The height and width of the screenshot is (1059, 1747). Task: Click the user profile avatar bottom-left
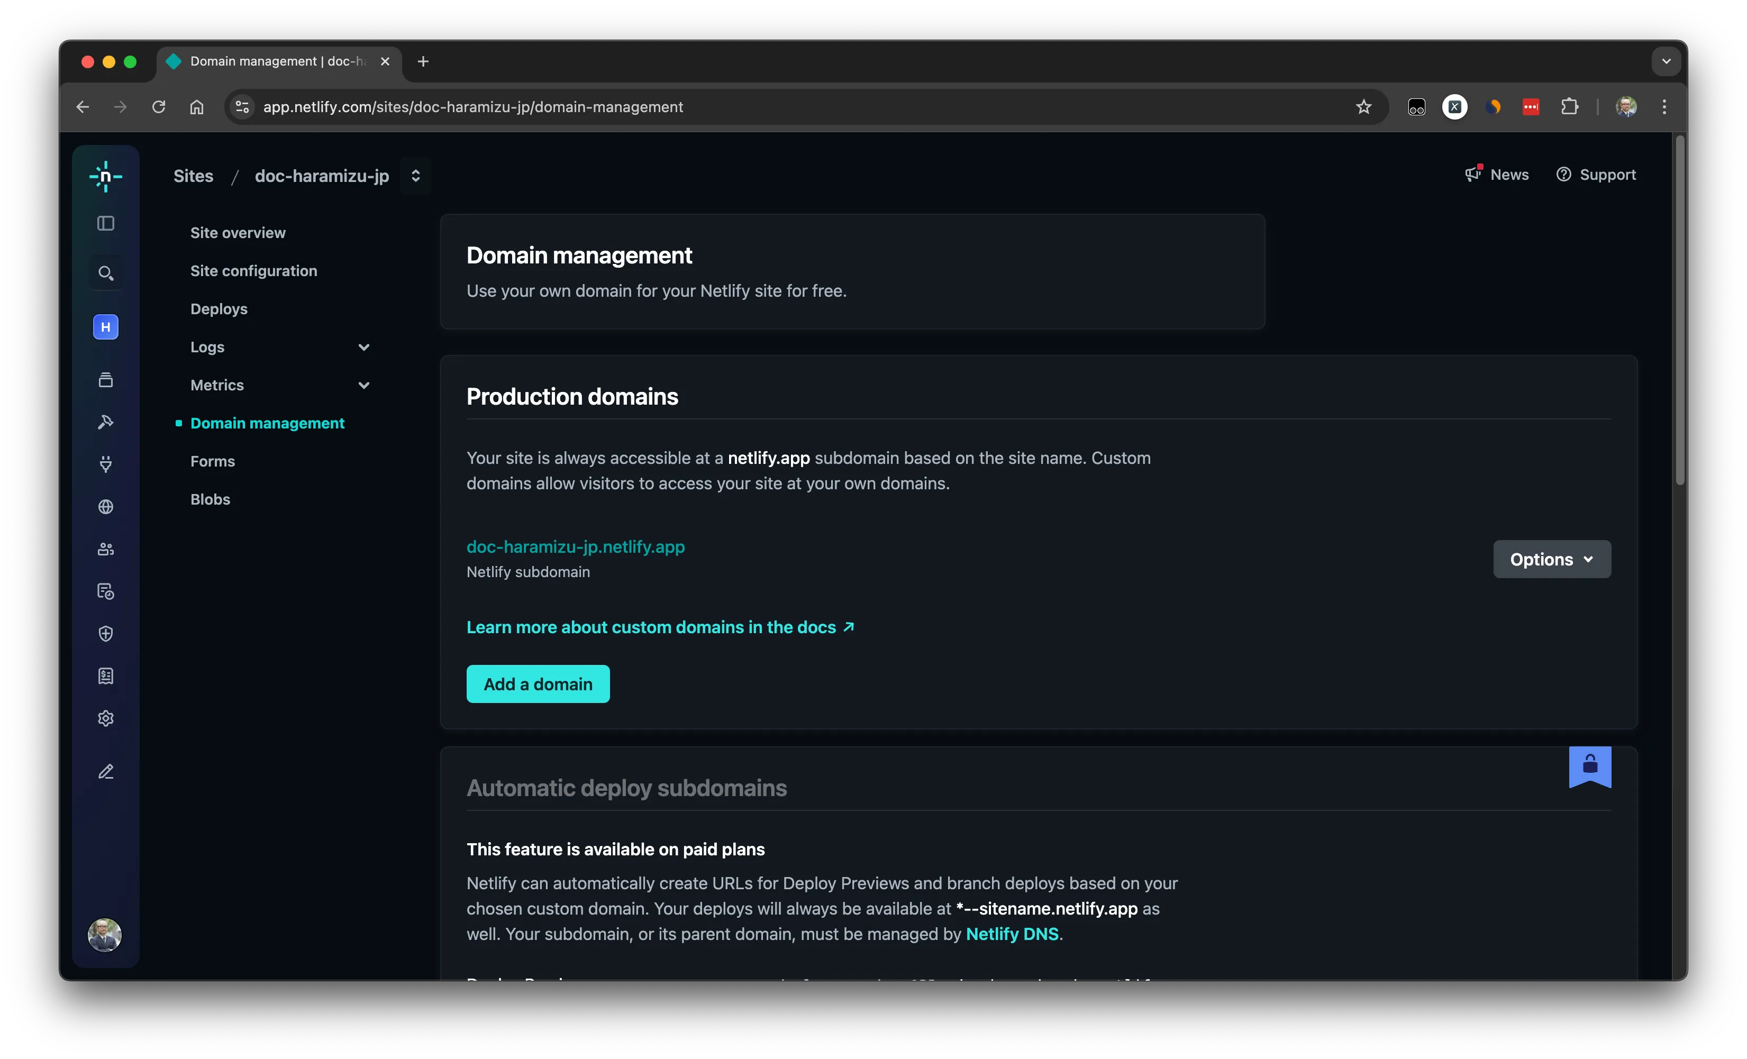click(x=106, y=933)
